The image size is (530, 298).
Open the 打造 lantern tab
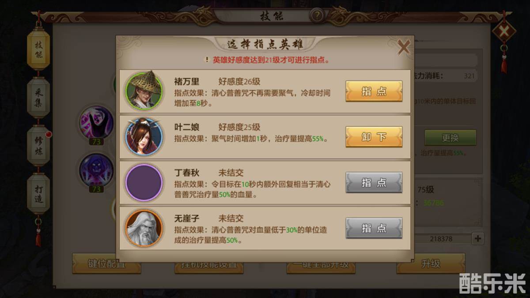tap(38, 193)
